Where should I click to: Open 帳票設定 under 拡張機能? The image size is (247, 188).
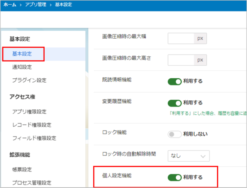22,170
